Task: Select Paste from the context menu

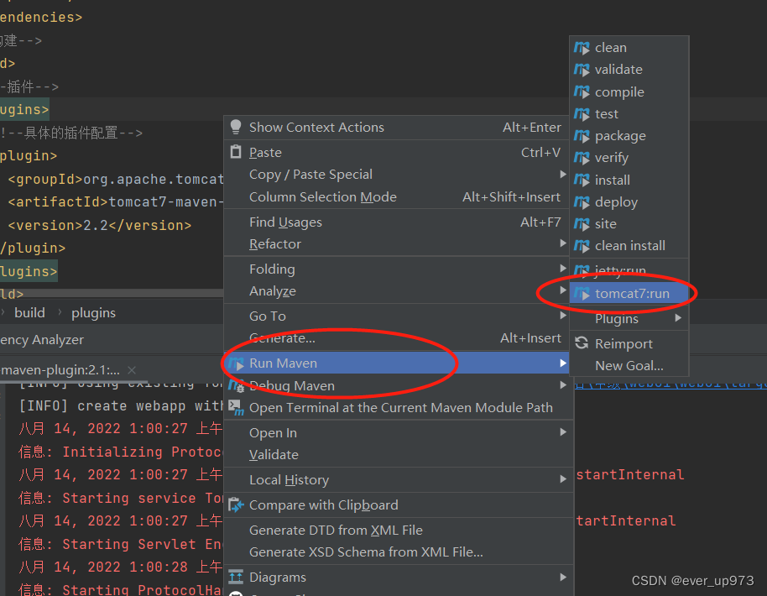Action: pyautogui.click(x=398, y=152)
